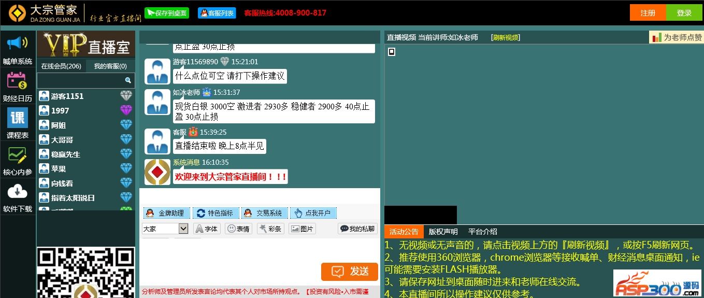Image resolution: width=704 pixels, height=298 pixels.
Task: Select the 活动公告 tab
Action: click(404, 232)
